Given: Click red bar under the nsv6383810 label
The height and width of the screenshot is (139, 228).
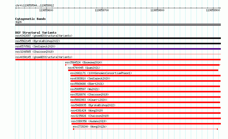Looking at the screenshot, I should click(x=146, y=81).
